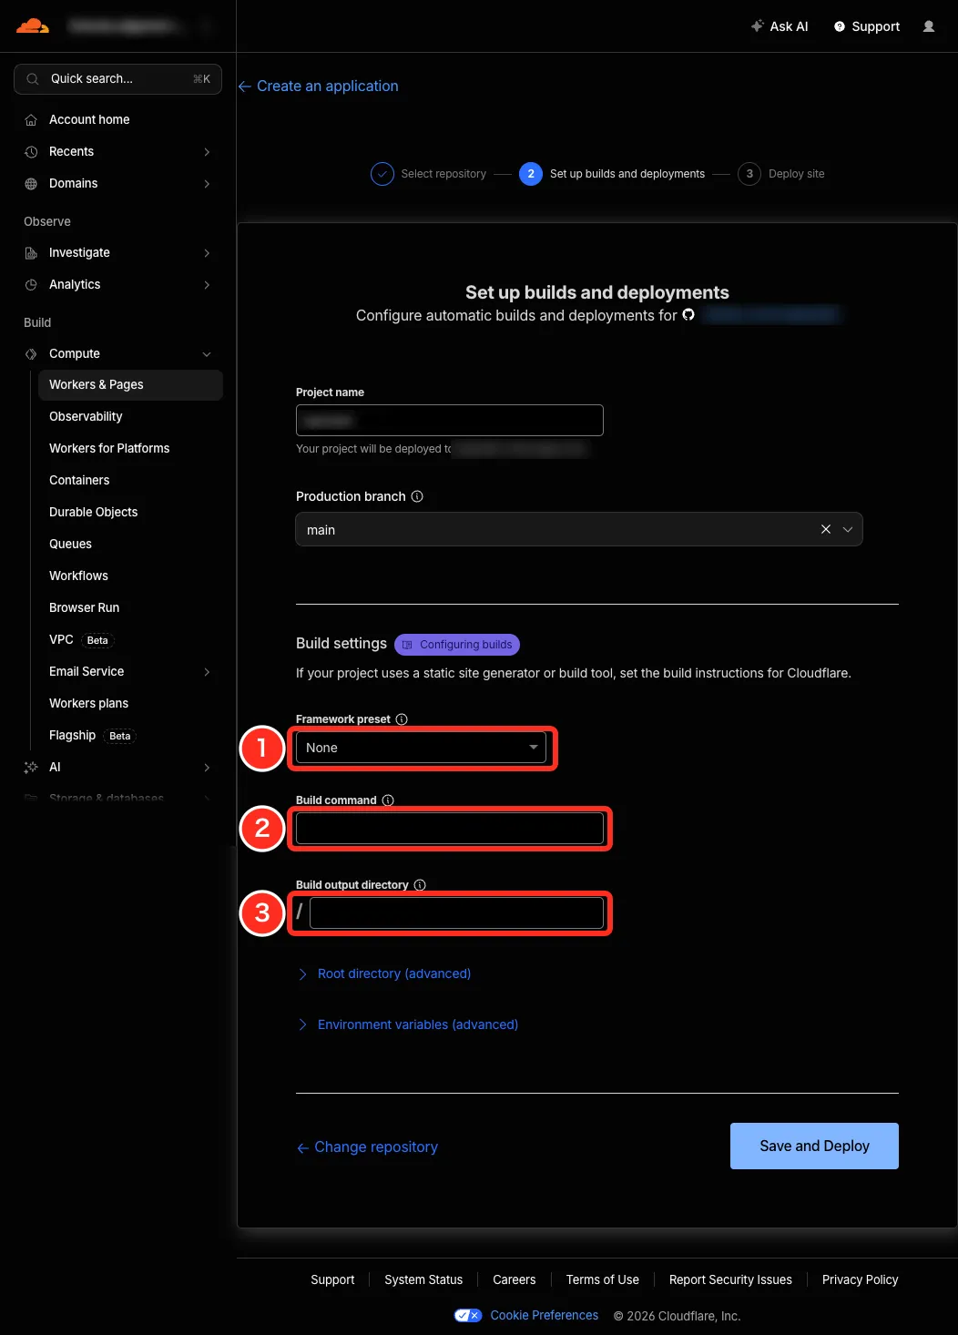The image size is (958, 1335).
Task: Open the Configuring builds docs badge
Action: click(x=457, y=645)
